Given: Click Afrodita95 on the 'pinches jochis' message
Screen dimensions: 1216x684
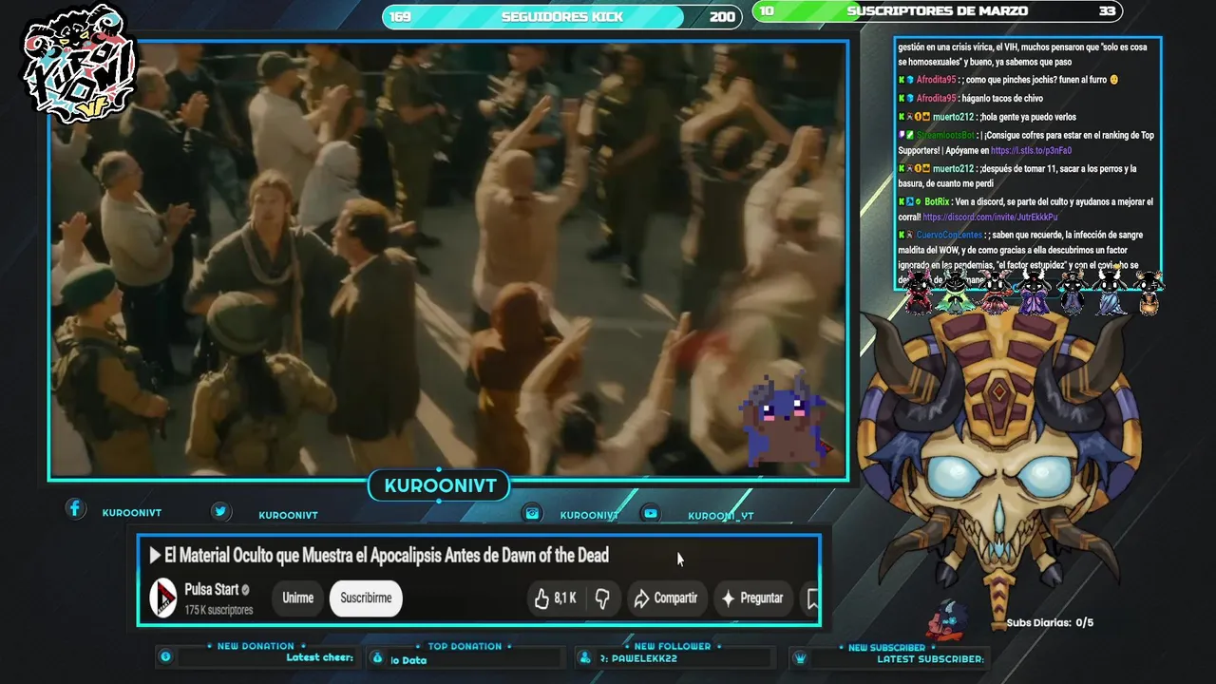Looking at the screenshot, I should (x=936, y=80).
